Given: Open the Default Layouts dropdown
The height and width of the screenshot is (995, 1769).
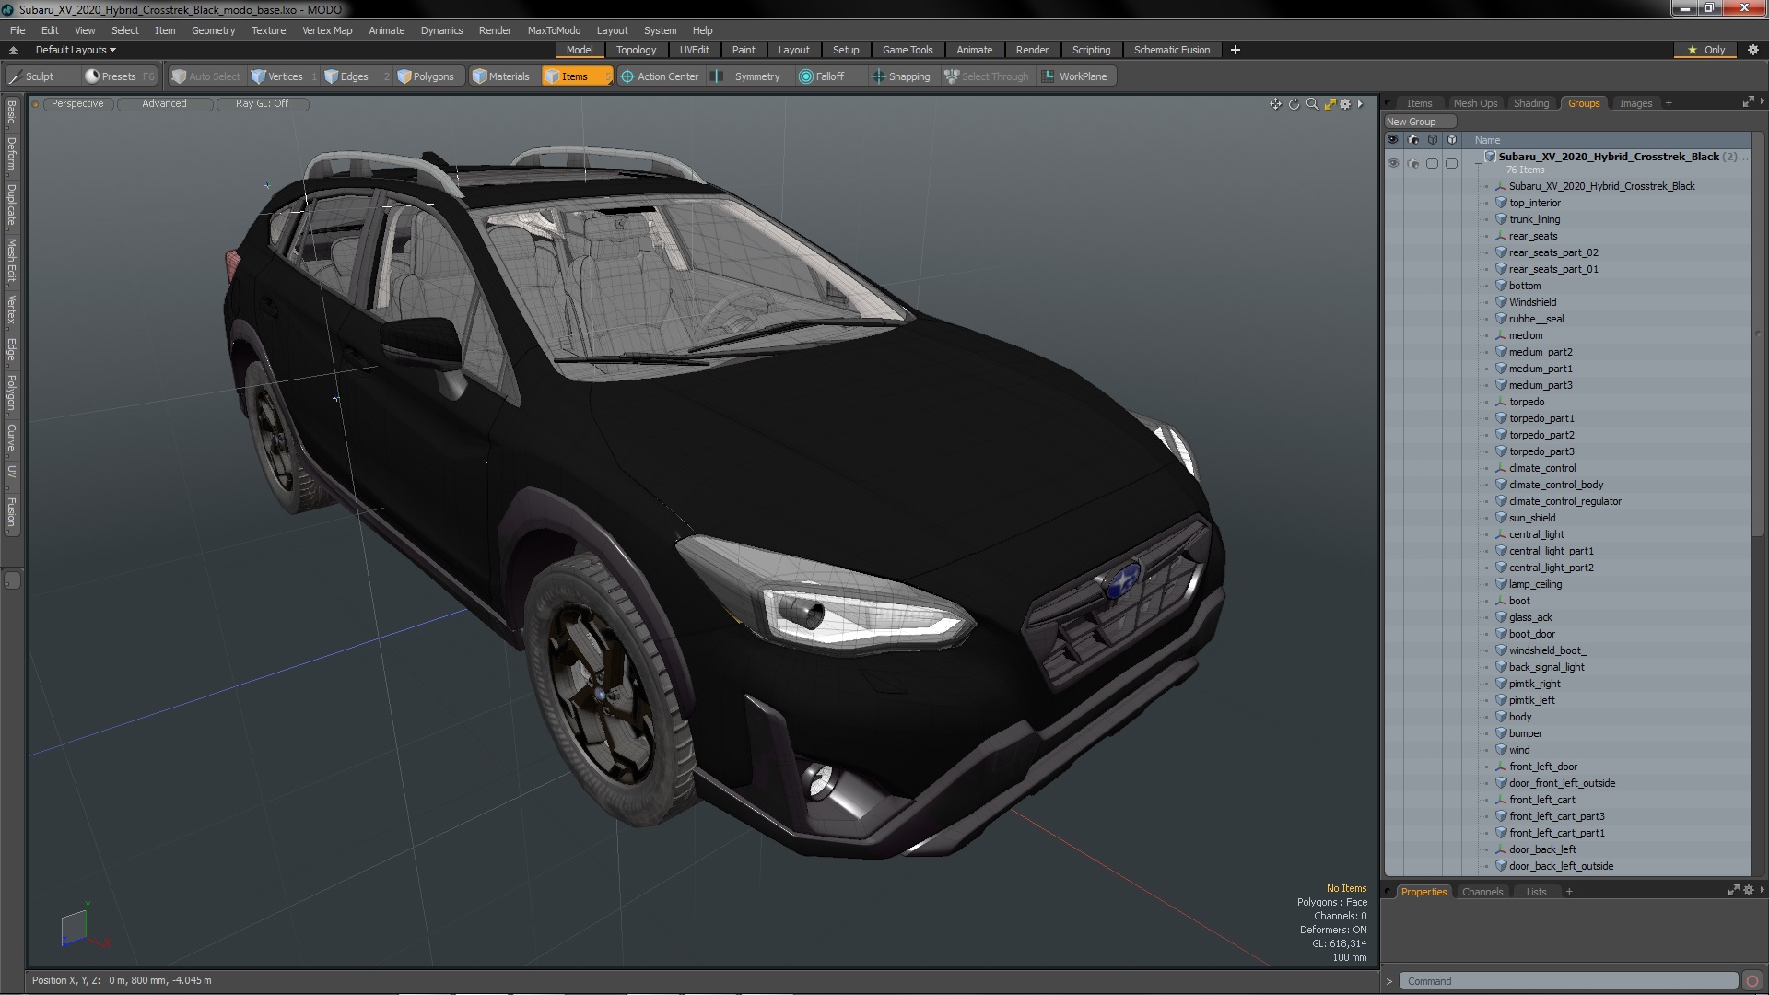Looking at the screenshot, I should point(76,50).
